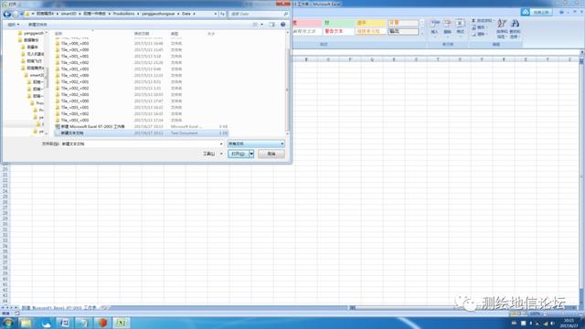The height and width of the screenshot is (329, 585).
Task: Open dialog help with the question mark icon
Action: 282,25
